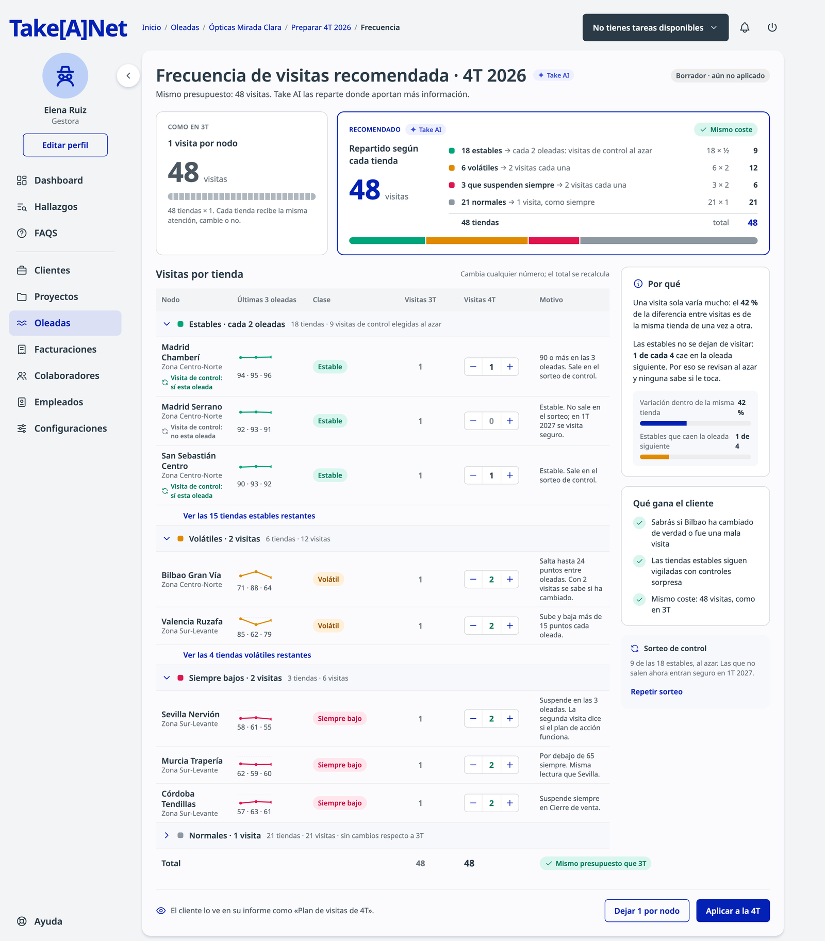Open the notifications bell
Image resolution: width=825 pixels, height=941 pixels.
pyautogui.click(x=745, y=27)
